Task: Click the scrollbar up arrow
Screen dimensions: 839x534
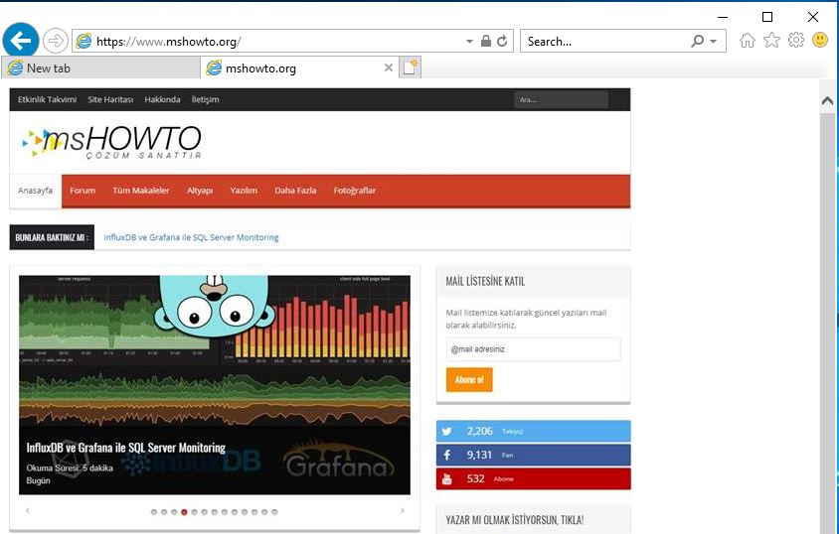Action: pos(827,100)
